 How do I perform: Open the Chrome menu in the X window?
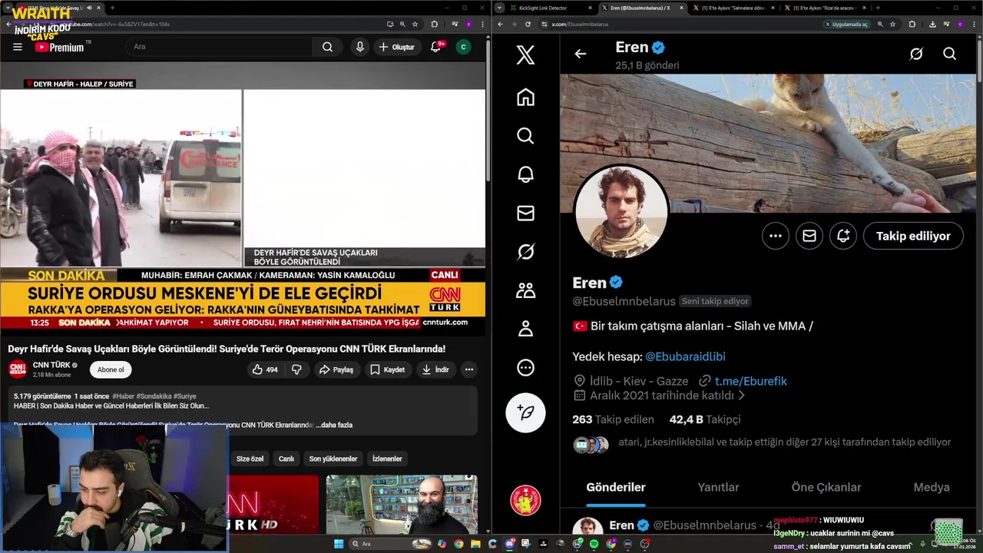(x=975, y=24)
